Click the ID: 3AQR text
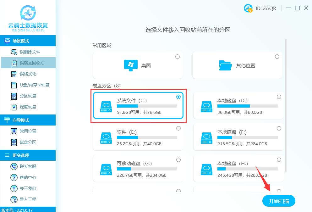Viewport: 312px width, 212px height. (x=266, y=8)
